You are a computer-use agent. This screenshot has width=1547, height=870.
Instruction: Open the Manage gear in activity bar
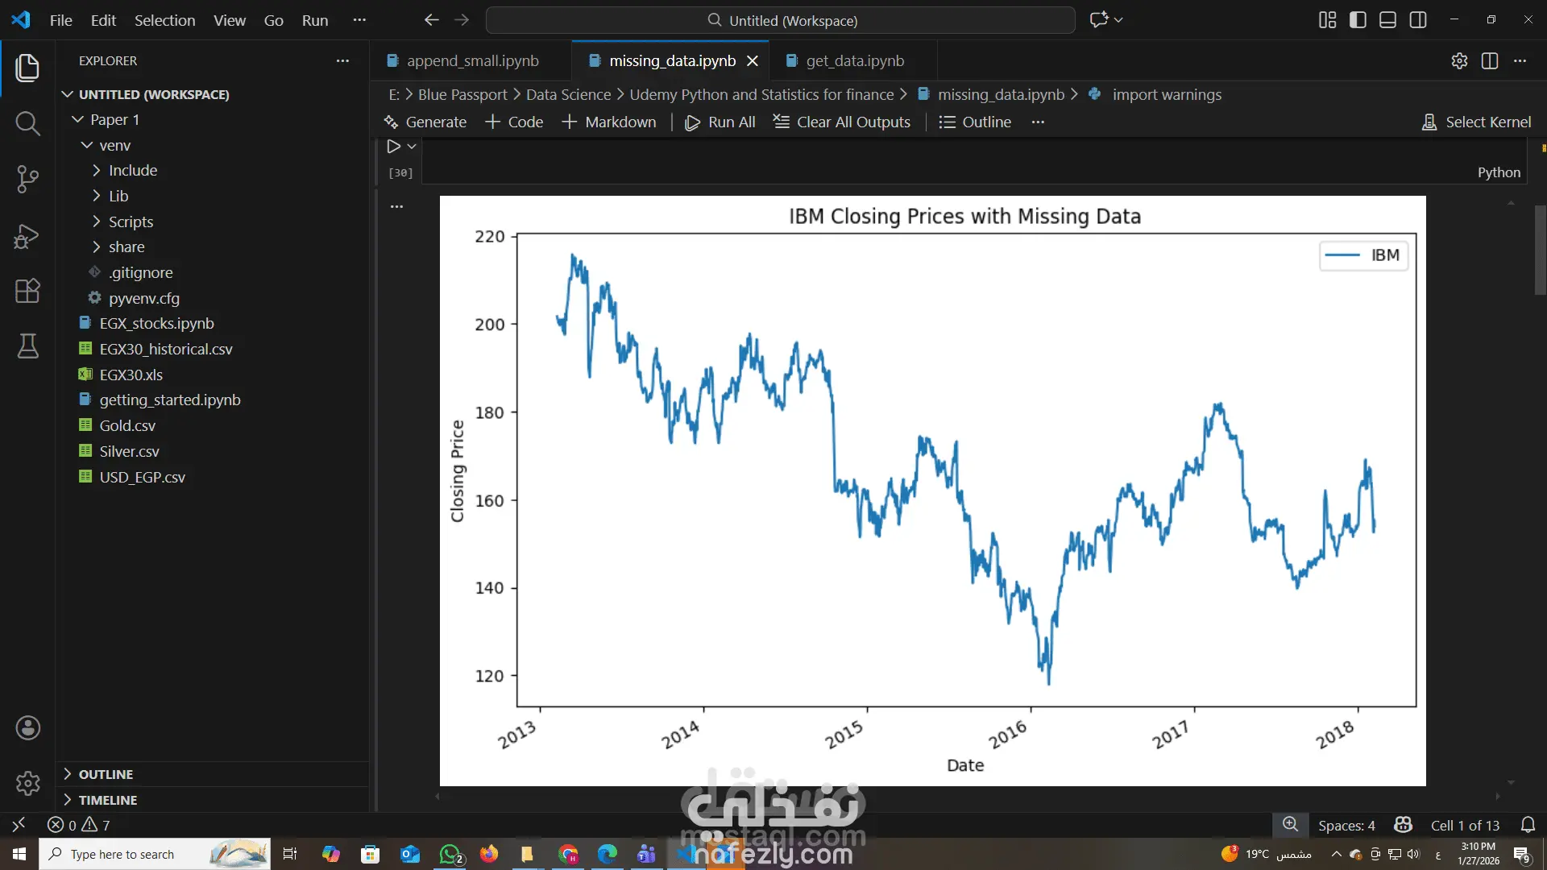[x=27, y=783]
